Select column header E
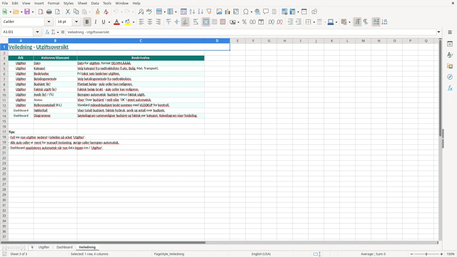 point(238,41)
